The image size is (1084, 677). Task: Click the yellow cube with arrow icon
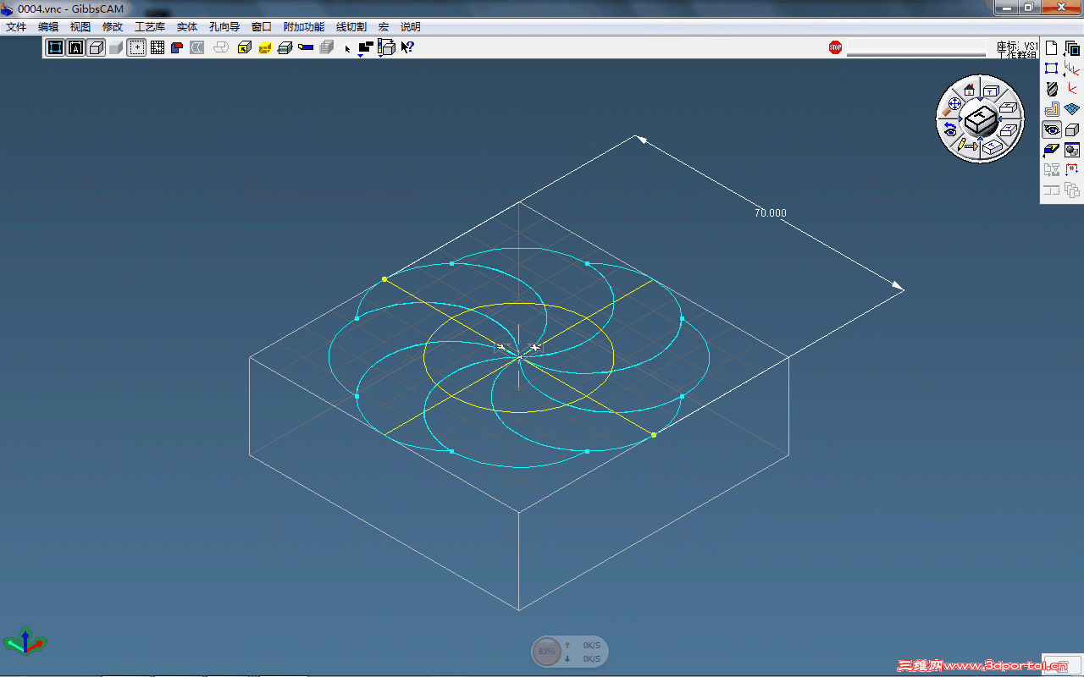point(245,47)
